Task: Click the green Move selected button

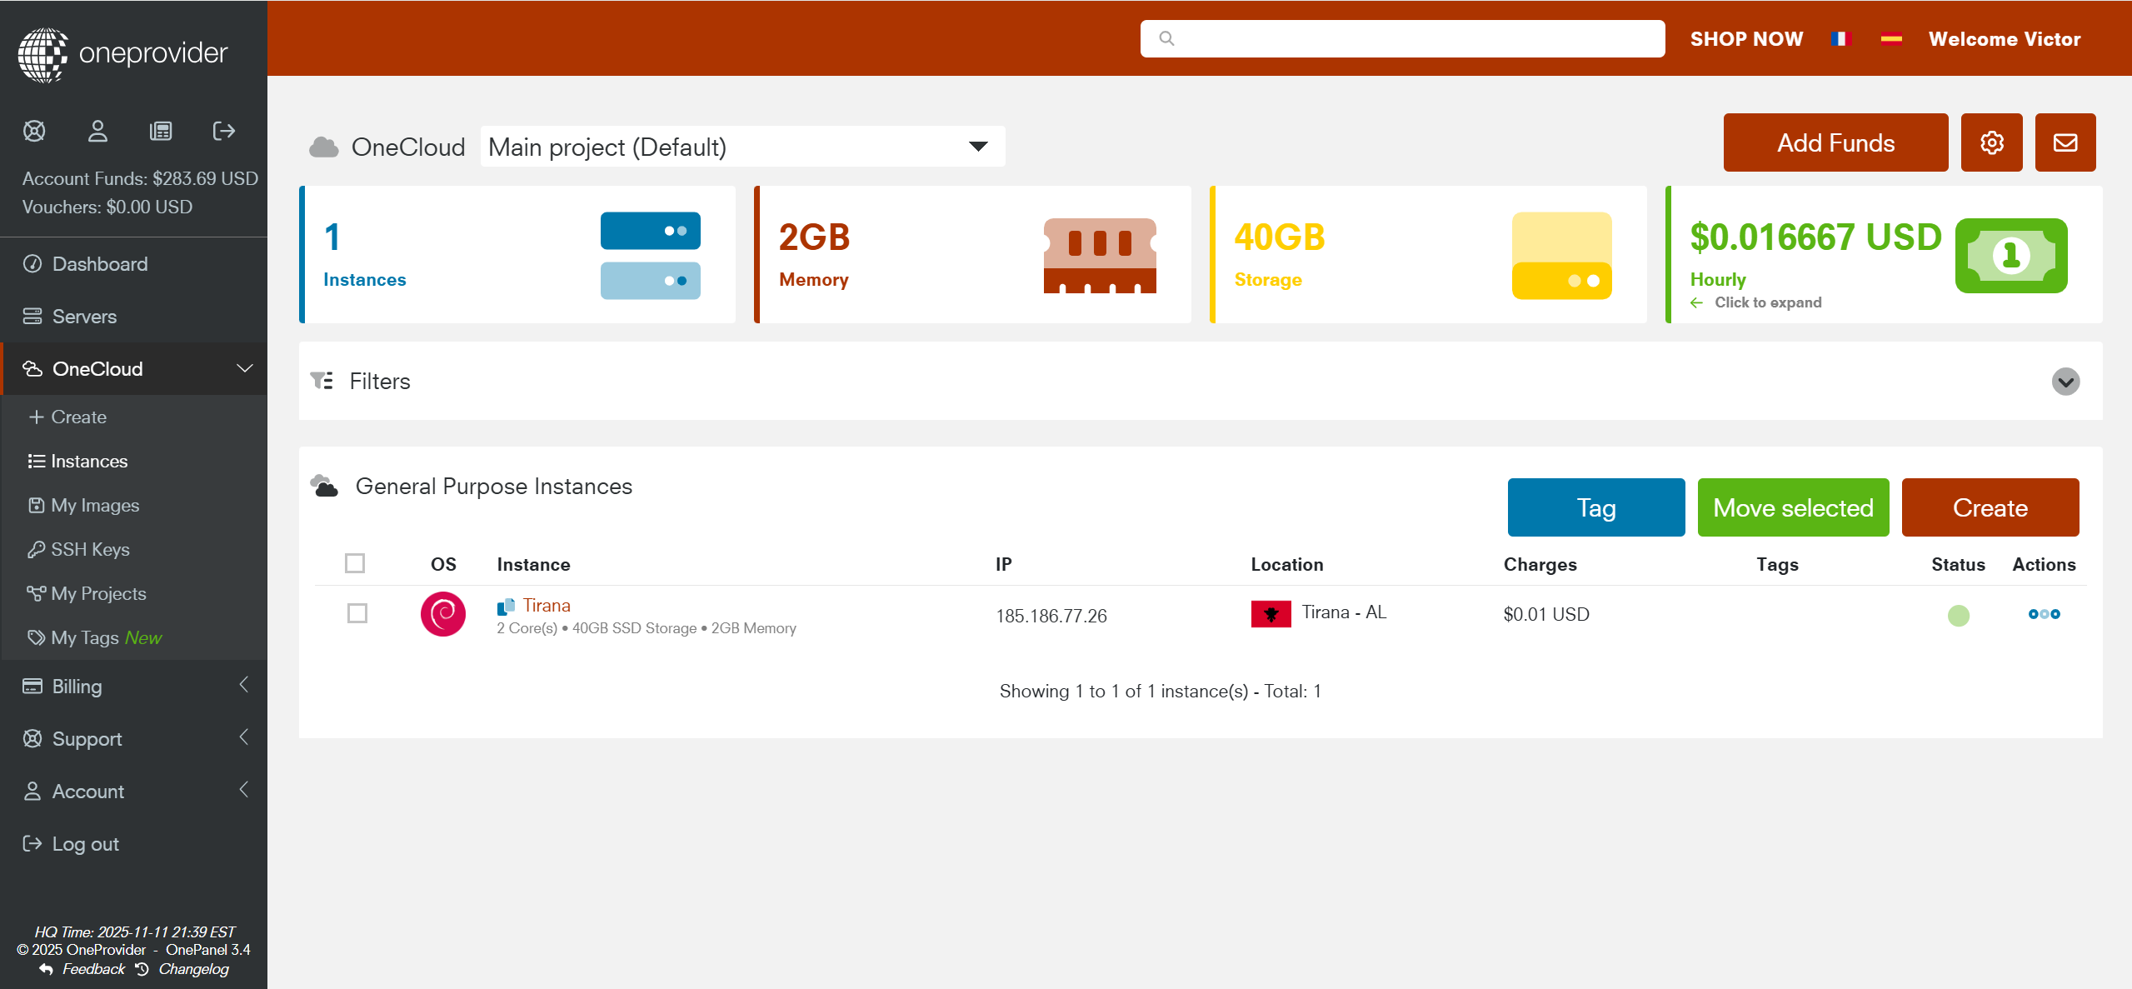Action: pos(1793,507)
